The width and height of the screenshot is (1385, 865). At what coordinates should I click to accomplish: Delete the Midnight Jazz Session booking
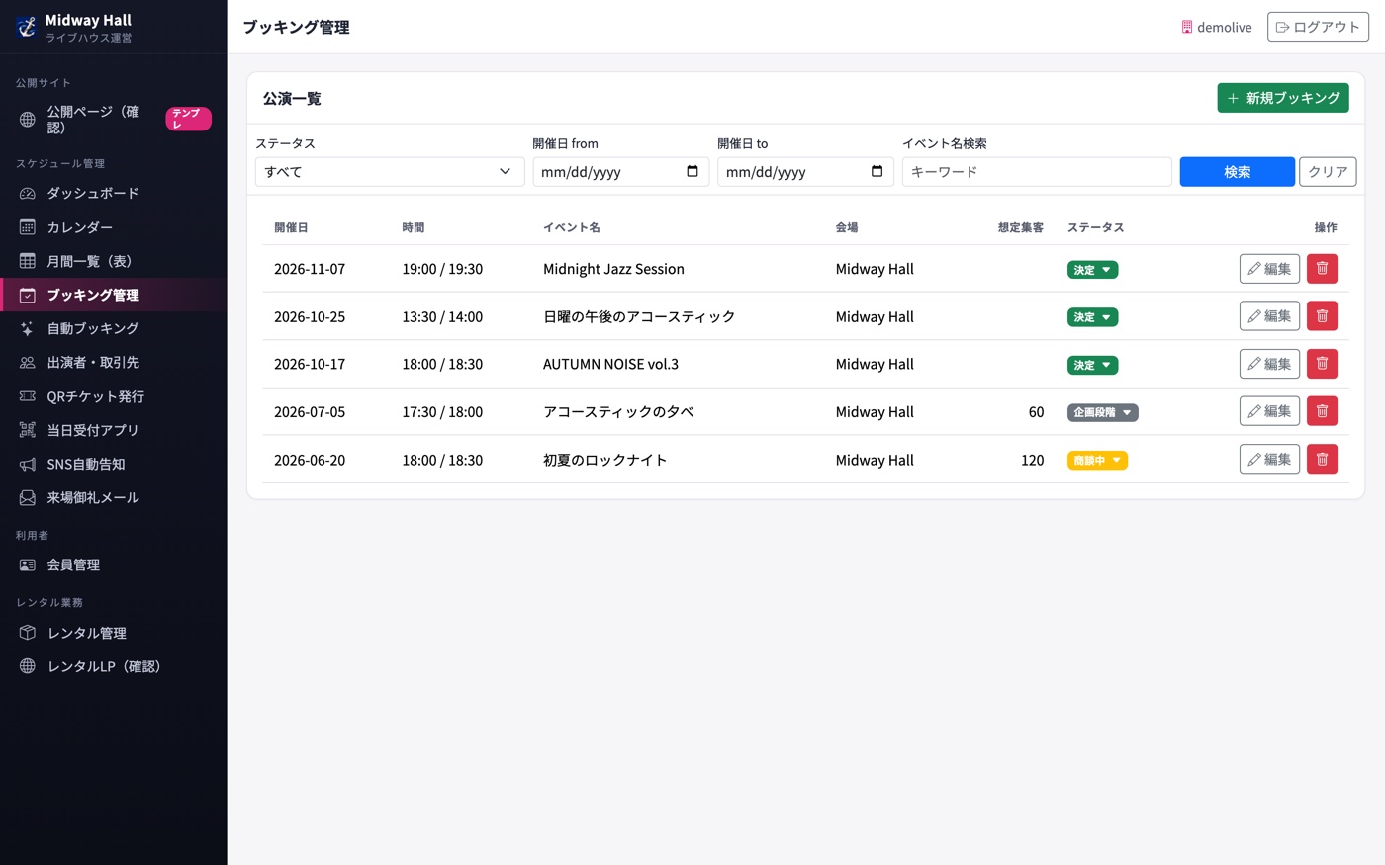[1322, 269]
